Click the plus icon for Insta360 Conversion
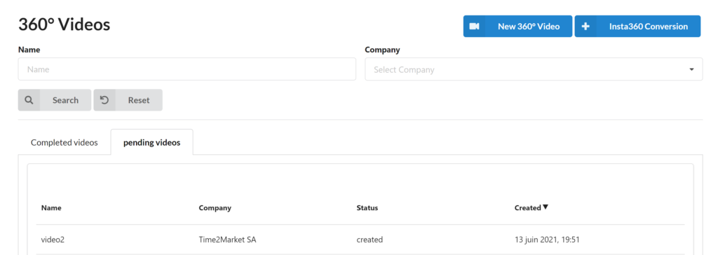718x255 pixels. [585, 26]
